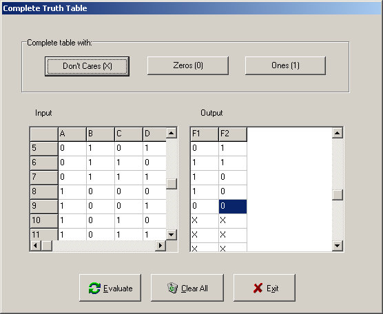Click the empty corner header of Input table

44,134
